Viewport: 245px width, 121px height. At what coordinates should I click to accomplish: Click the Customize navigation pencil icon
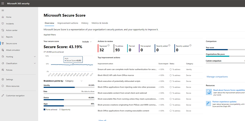tap(3, 96)
